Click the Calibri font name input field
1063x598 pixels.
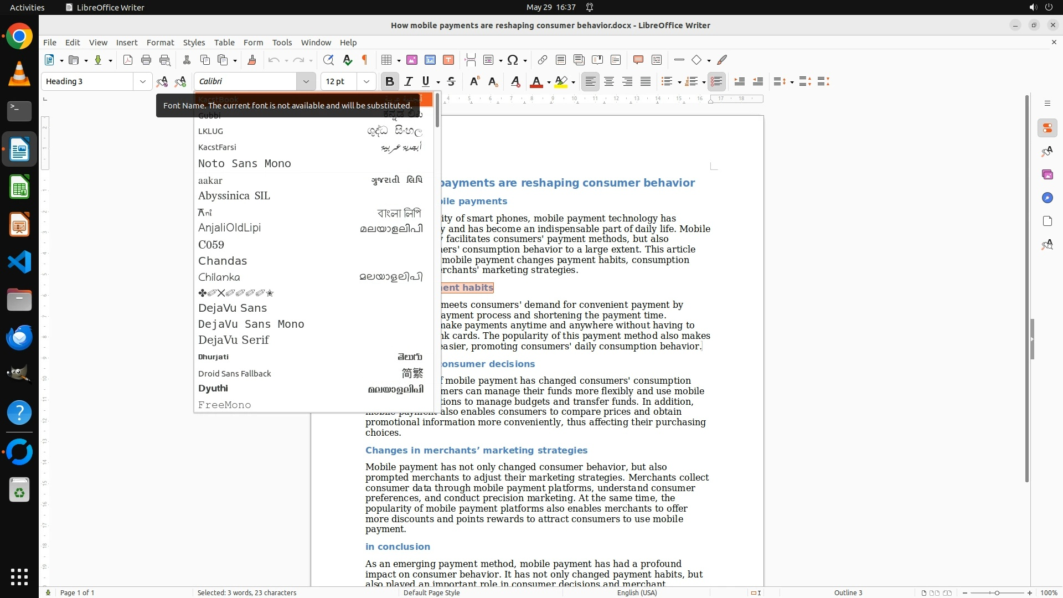tap(246, 82)
